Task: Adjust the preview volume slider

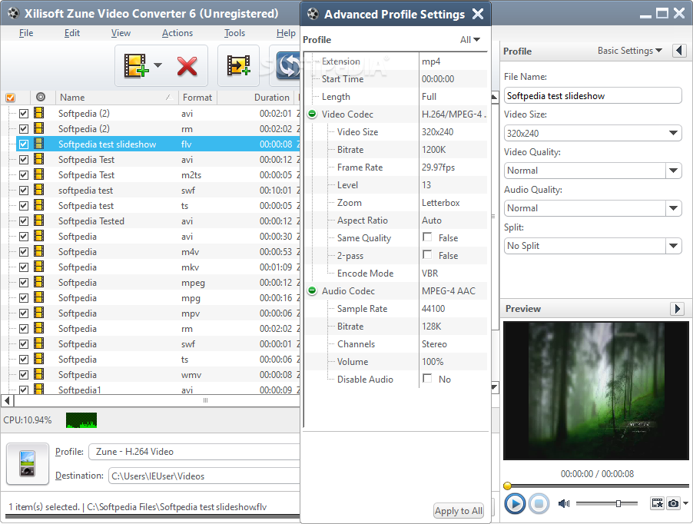Action: tap(618, 503)
